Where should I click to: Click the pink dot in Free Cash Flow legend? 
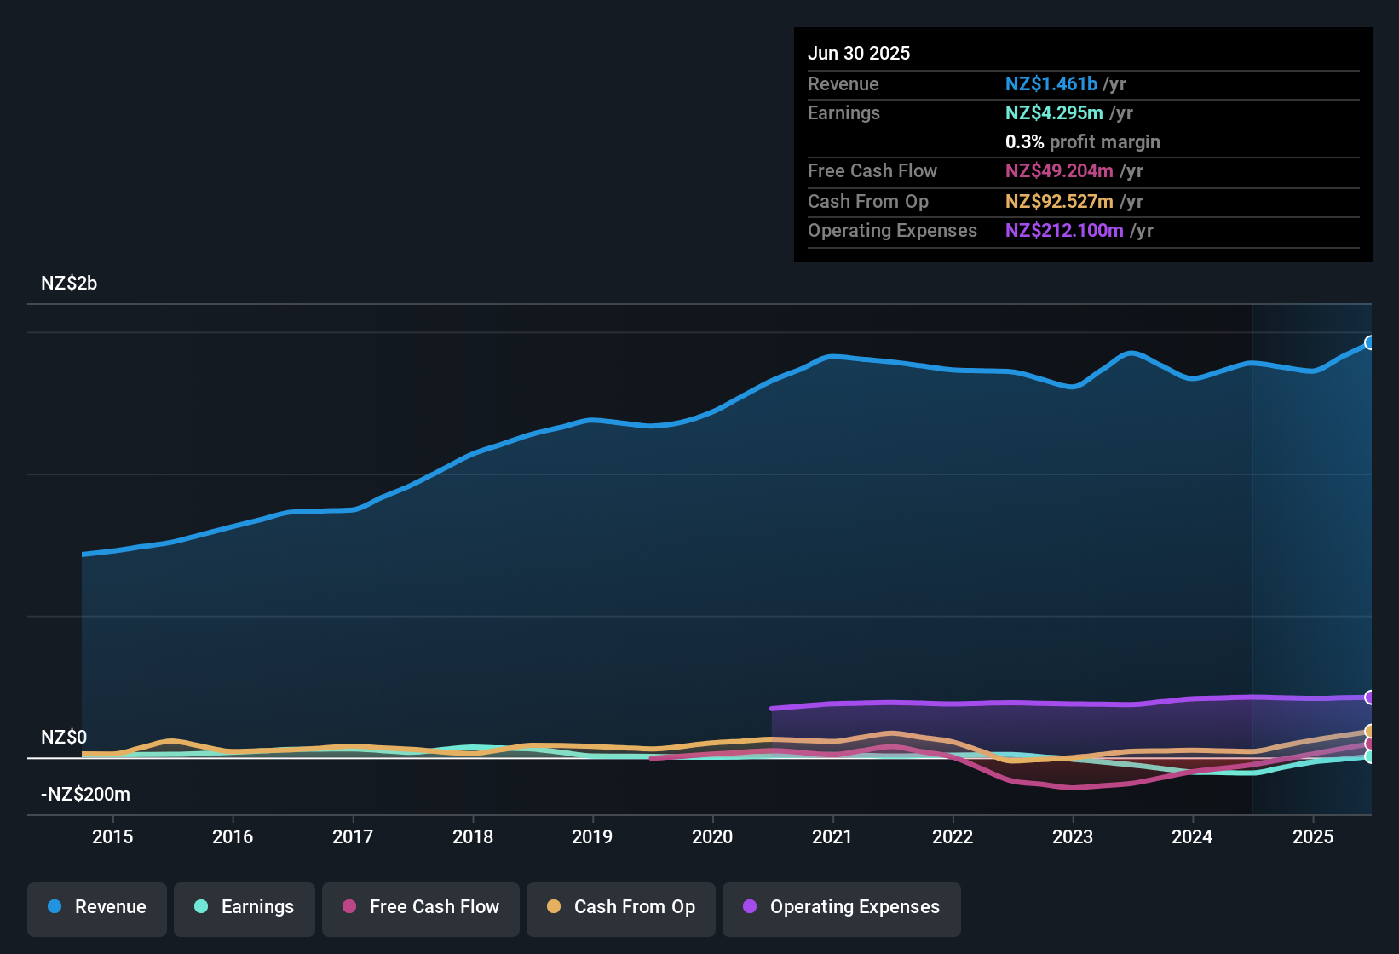(x=349, y=906)
